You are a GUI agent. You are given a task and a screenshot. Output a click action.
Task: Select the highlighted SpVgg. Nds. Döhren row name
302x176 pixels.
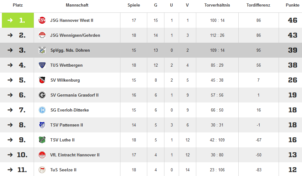click(x=70, y=50)
